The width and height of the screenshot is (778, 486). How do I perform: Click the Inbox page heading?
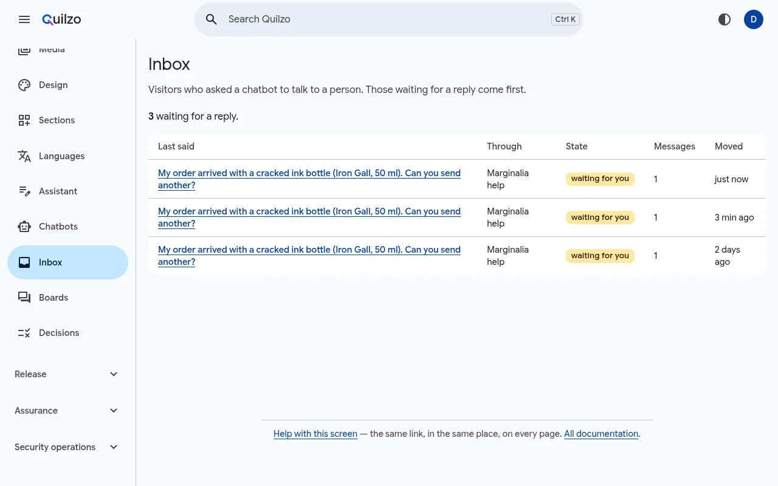point(169,64)
